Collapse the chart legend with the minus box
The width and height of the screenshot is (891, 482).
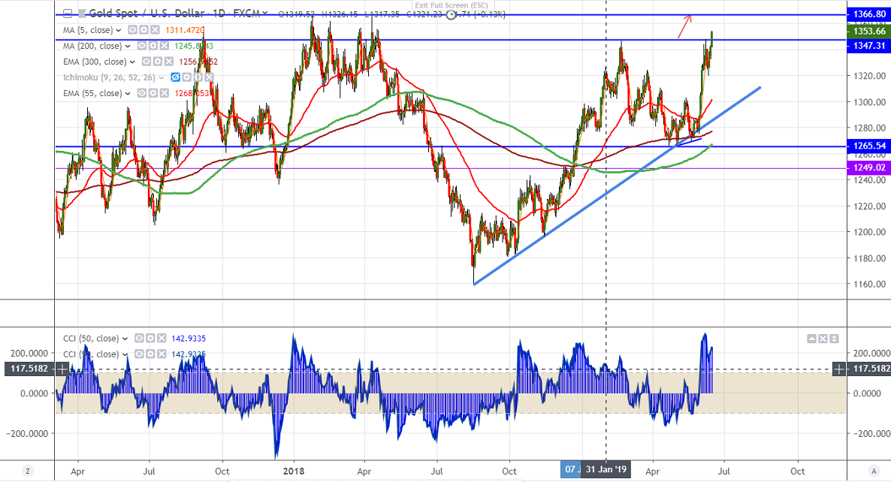pos(68,14)
